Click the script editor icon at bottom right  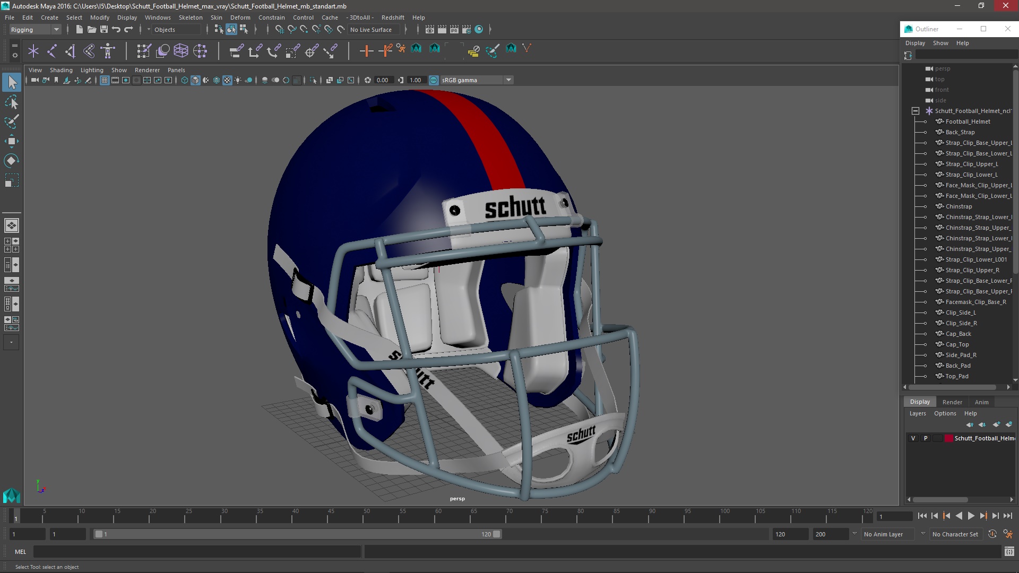(x=1009, y=552)
